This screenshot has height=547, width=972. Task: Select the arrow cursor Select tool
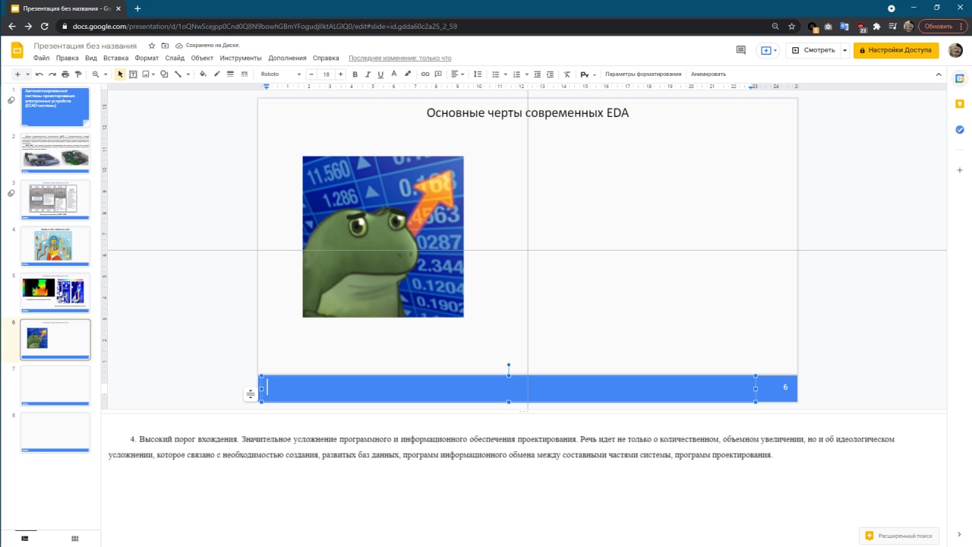pos(120,74)
